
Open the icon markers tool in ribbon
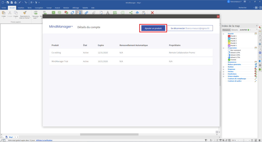pos(66,13)
